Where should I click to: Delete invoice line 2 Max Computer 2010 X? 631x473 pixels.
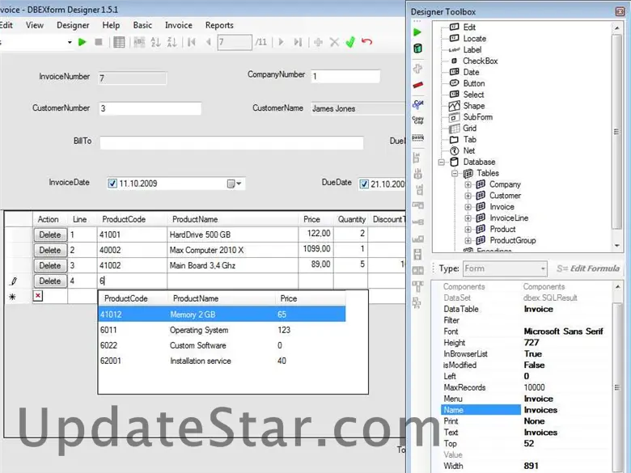(50, 250)
